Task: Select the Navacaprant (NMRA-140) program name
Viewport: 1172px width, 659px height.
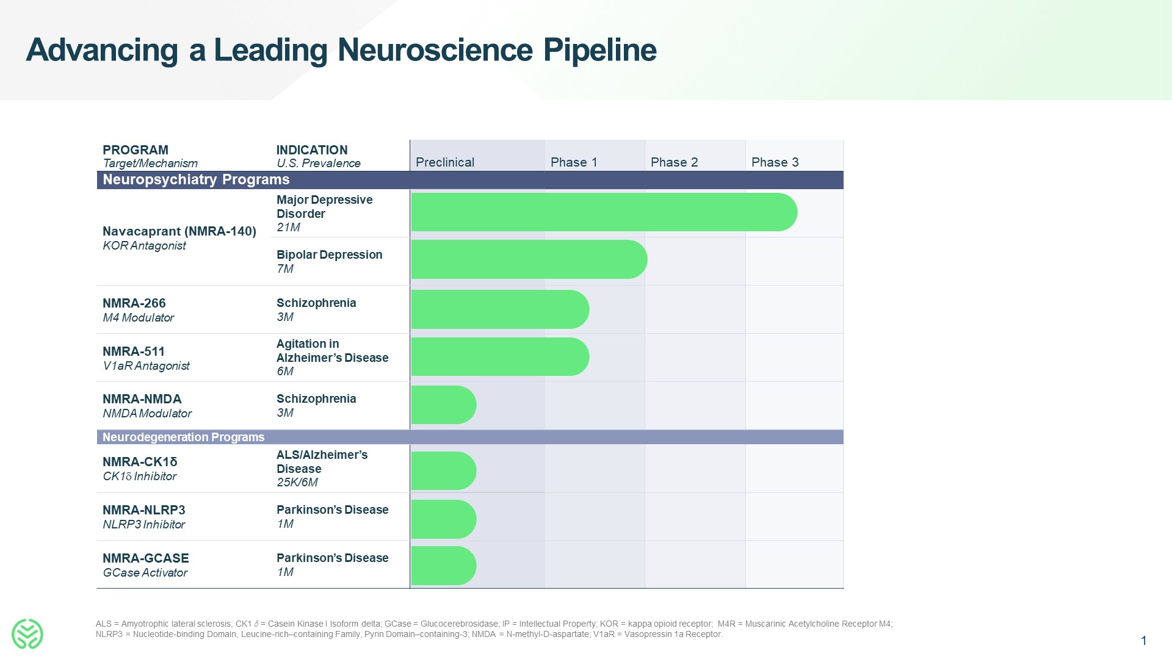Action: (x=179, y=231)
